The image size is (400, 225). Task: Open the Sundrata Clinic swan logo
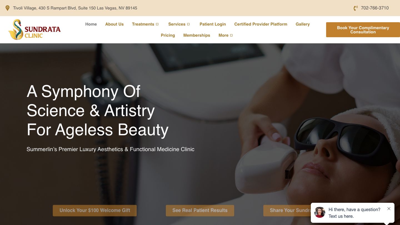[34, 29]
